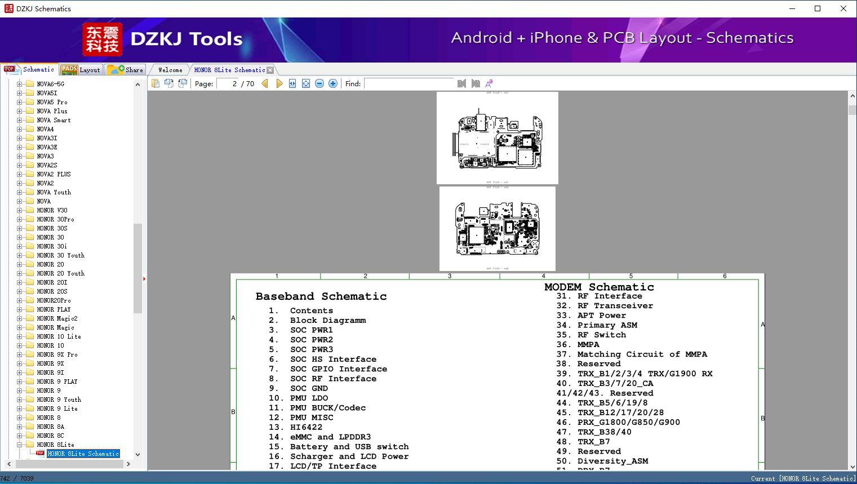Click the NOVA3 folder icon
857x484 pixels.
click(30, 156)
